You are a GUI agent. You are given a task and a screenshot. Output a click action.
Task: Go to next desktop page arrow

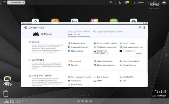click(x=166, y=54)
